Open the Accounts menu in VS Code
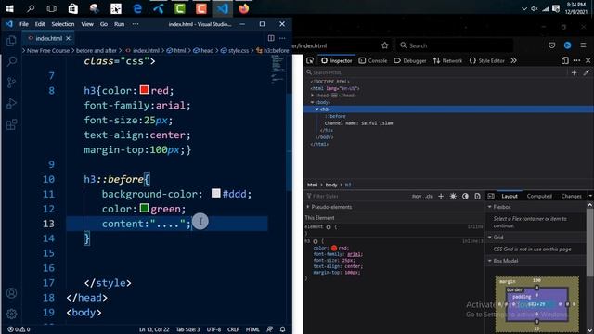The width and height of the screenshot is (594, 334). tap(11, 293)
